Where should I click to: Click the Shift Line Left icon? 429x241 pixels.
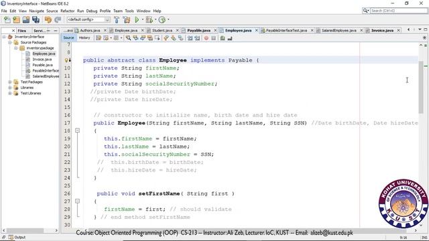[x=190, y=38]
